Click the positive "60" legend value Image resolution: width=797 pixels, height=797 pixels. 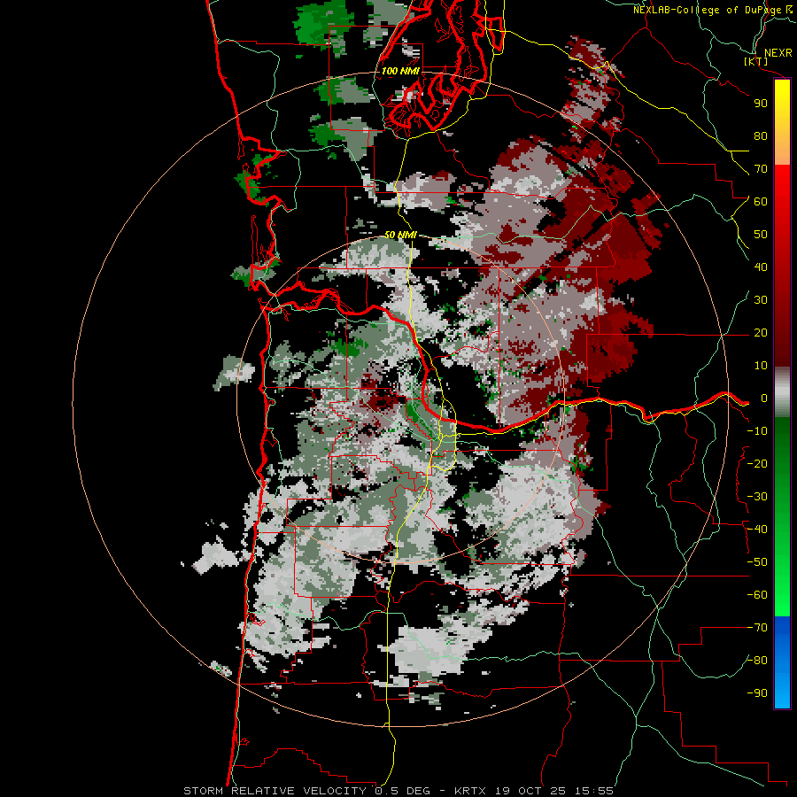click(761, 202)
